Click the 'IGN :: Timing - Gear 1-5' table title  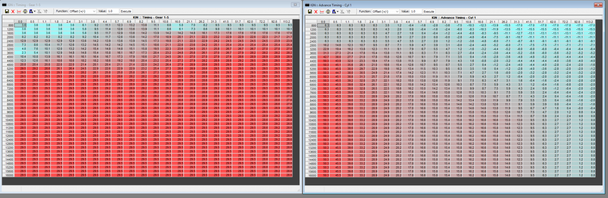point(150,17)
